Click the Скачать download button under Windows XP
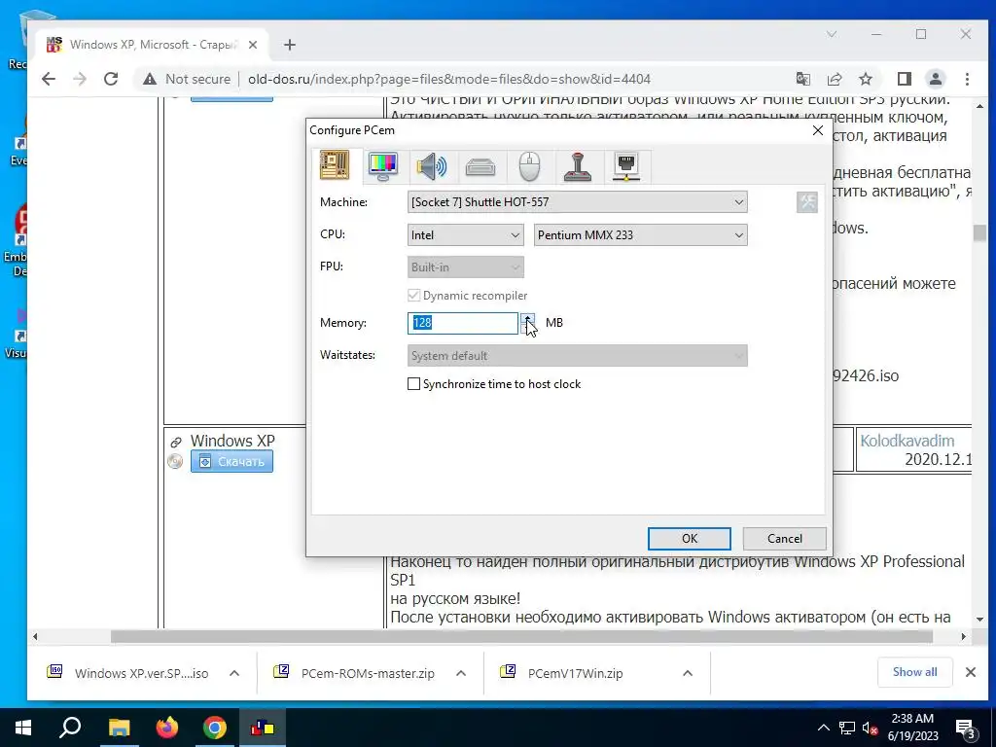 pyautogui.click(x=231, y=461)
